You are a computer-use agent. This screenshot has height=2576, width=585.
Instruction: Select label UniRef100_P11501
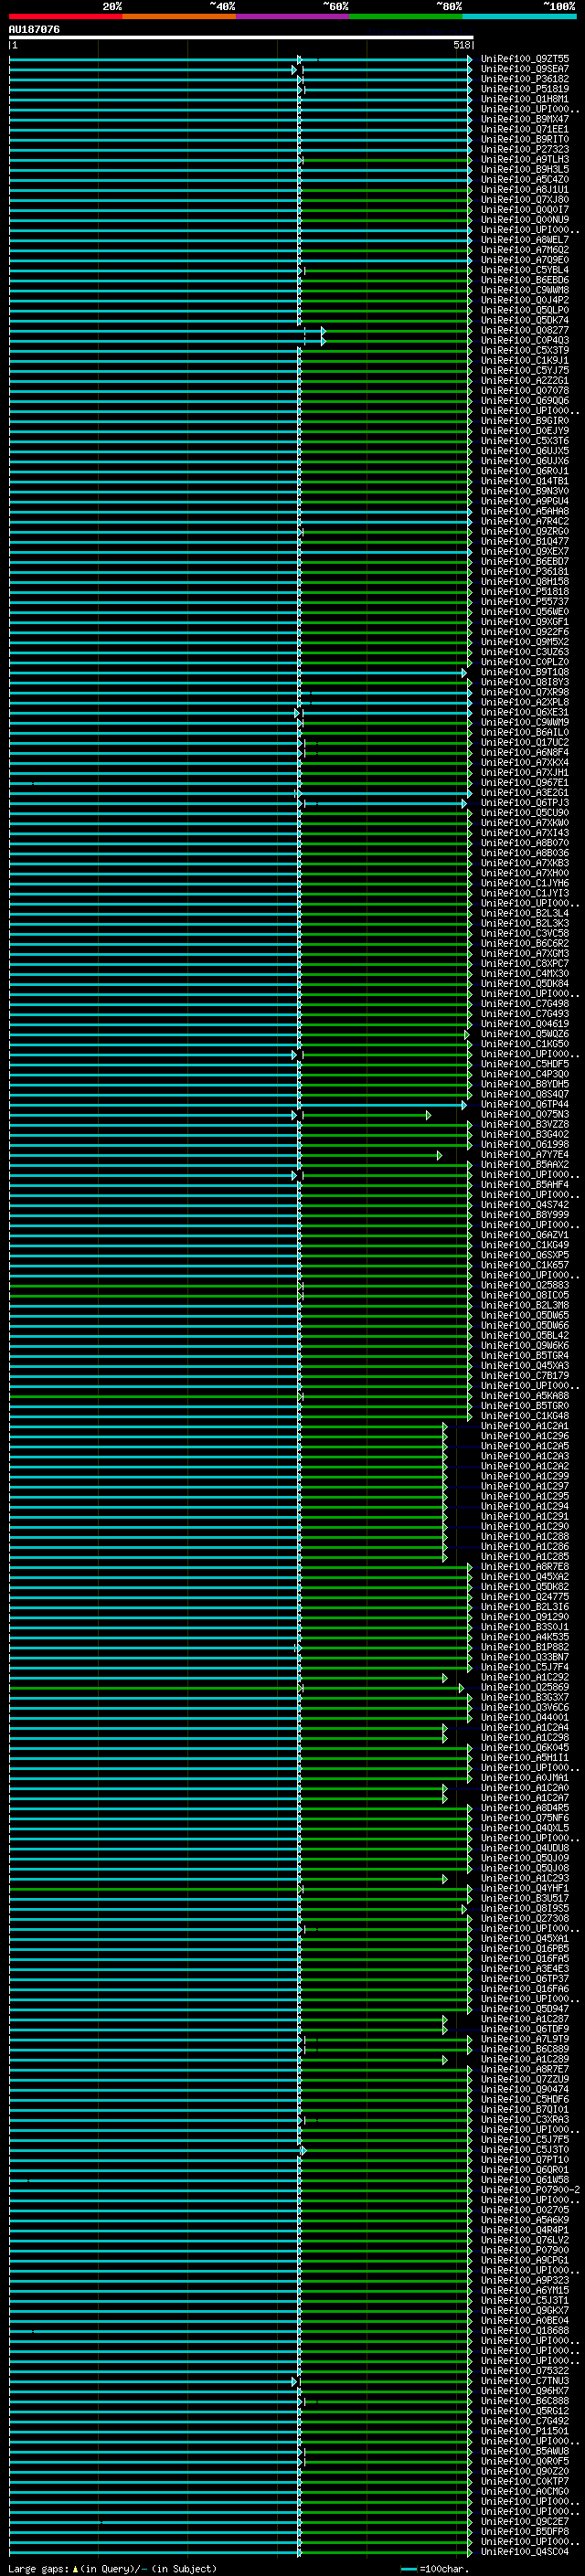click(525, 2430)
